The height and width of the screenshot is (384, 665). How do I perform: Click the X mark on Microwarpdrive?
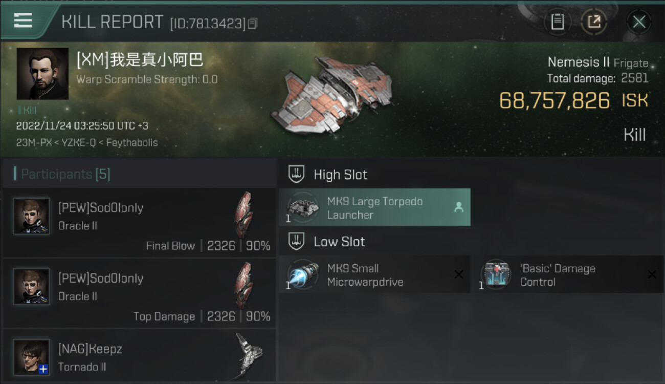pyautogui.click(x=459, y=275)
